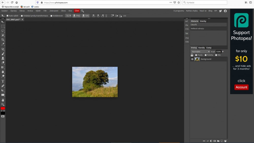Open the Normální blend mode dropdown
Image resolution: width=254 pixels, height=143 pixels.
click(x=200, y=52)
